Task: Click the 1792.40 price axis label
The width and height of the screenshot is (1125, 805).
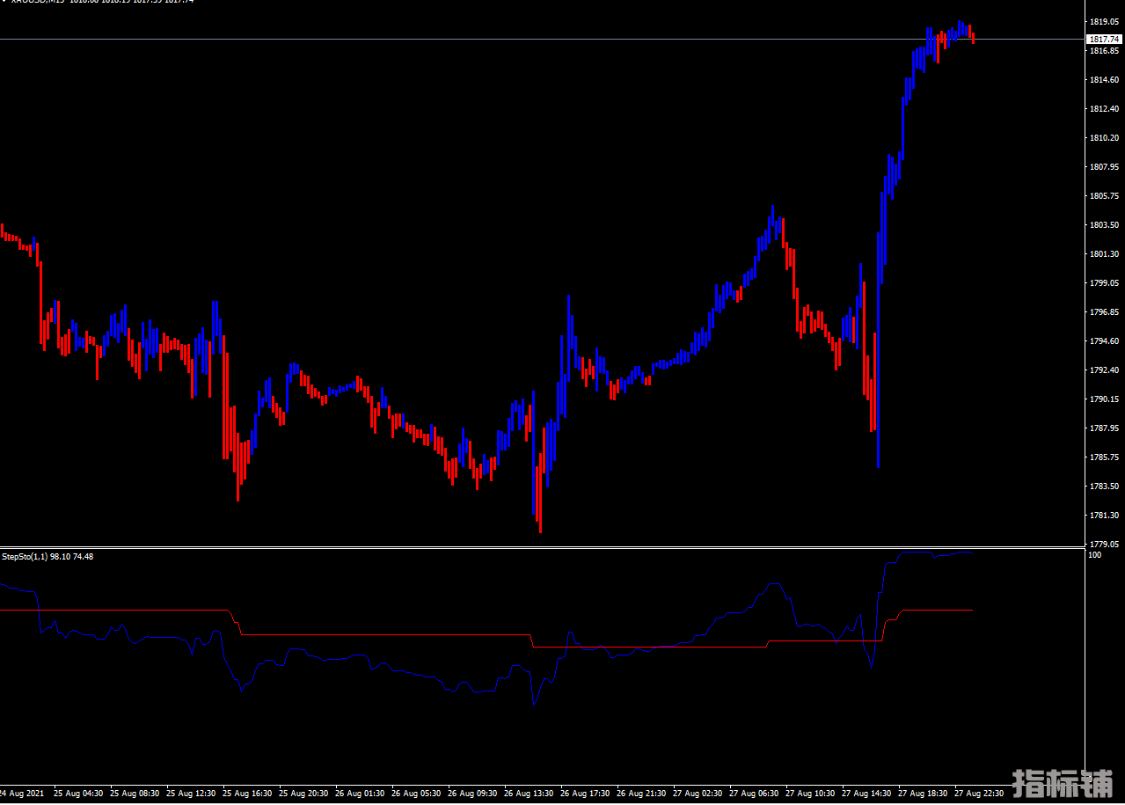Action: click(1103, 370)
